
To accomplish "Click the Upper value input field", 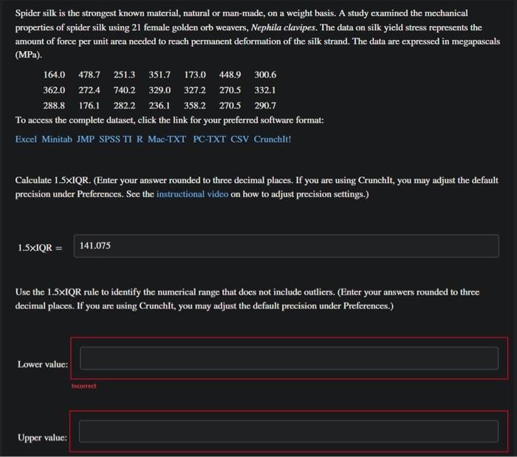I will pos(289,431).
